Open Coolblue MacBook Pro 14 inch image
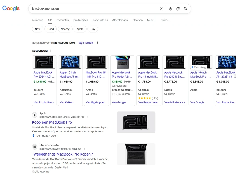Screen dimensions: 236x177 pyautogui.click(x=149, y=62)
